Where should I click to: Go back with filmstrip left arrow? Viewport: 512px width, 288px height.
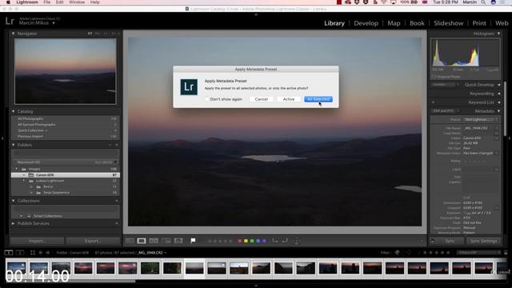(x=41, y=253)
